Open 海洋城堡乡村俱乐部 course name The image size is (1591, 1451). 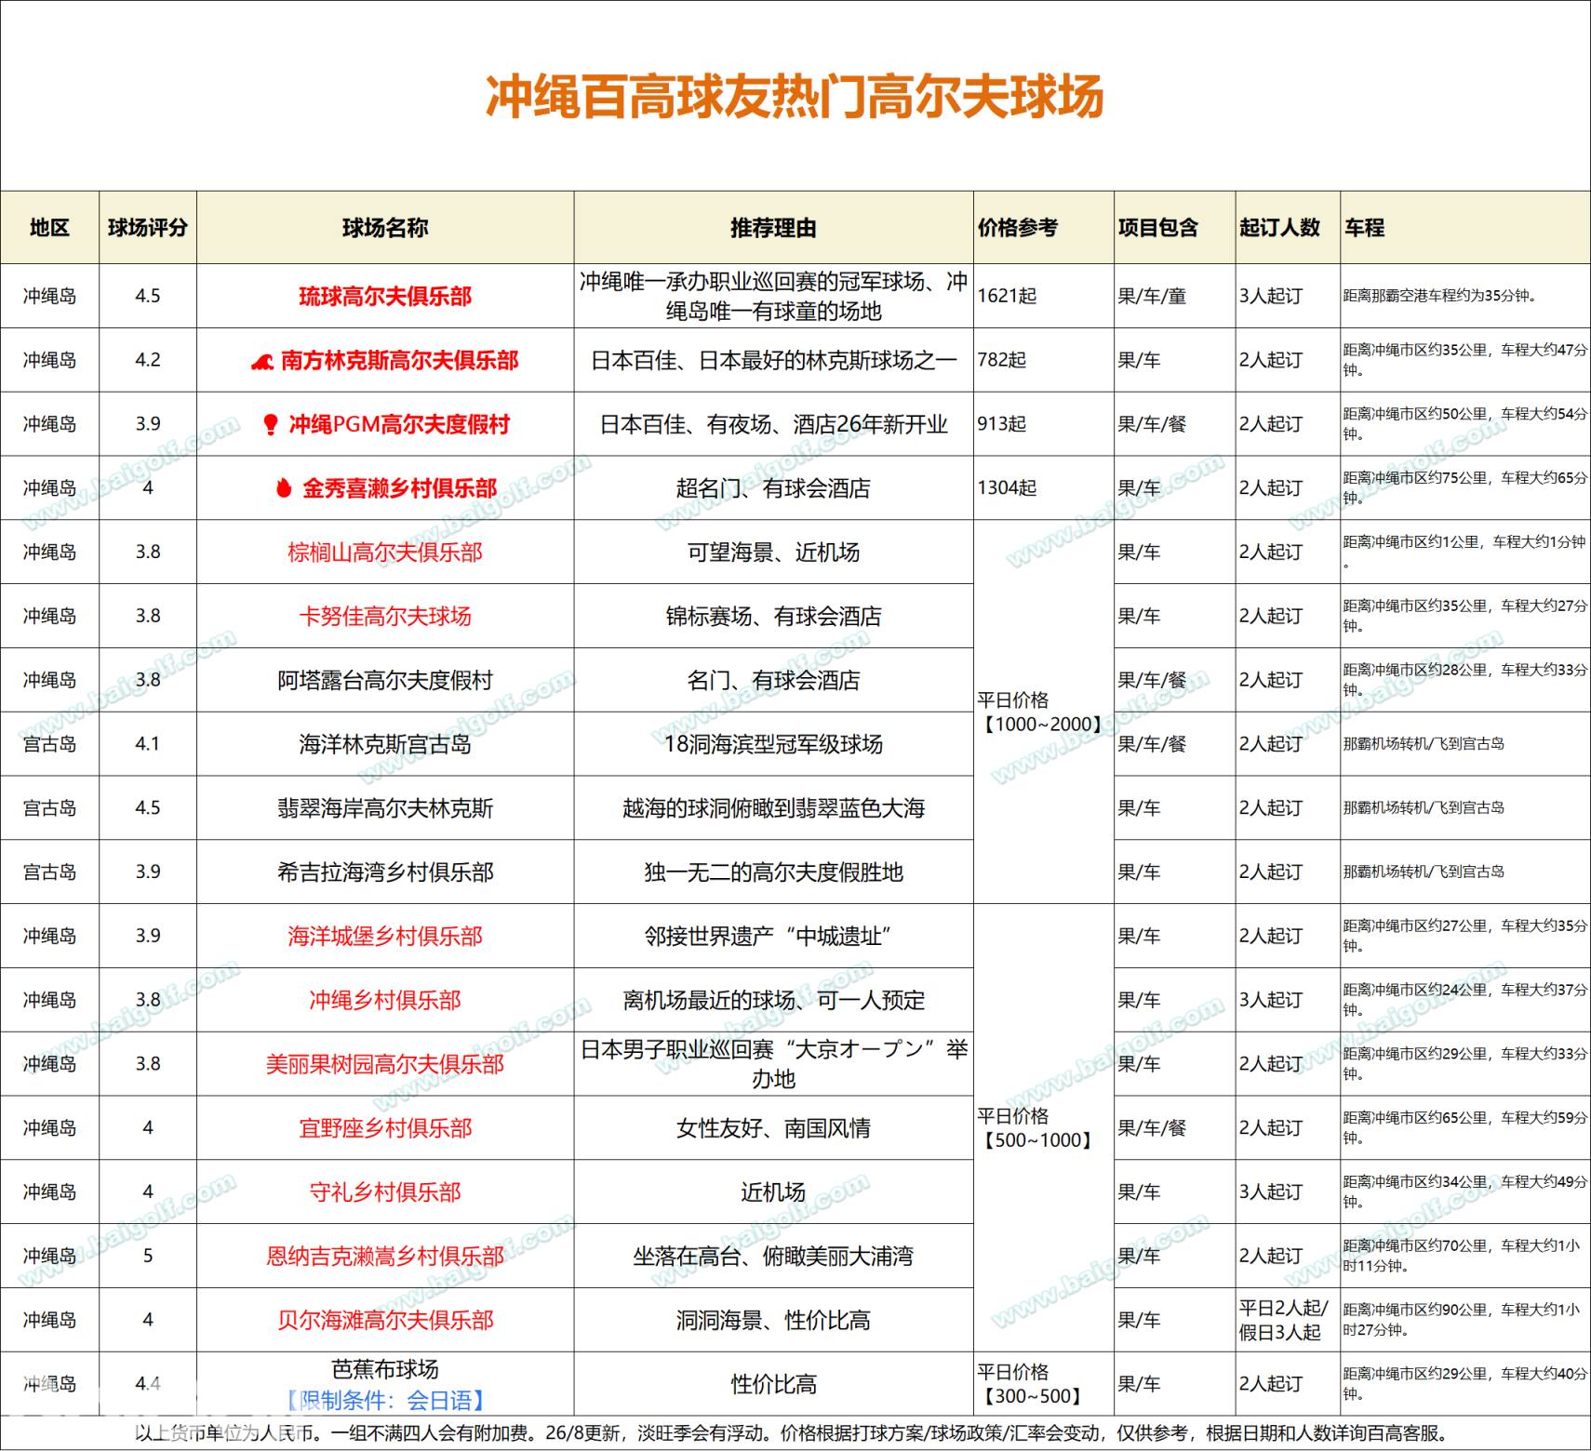(385, 937)
